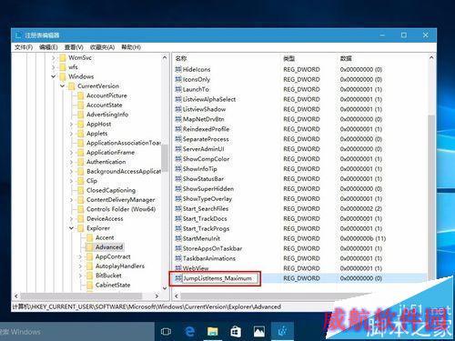Image resolution: width=455 pixels, height=341 pixels.
Task: Click the LaunchTo DWORD value icon
Action: coord(178,89)
